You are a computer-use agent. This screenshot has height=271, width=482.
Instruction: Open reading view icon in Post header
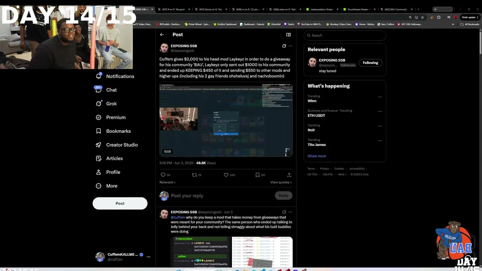[x=288, y=35]
